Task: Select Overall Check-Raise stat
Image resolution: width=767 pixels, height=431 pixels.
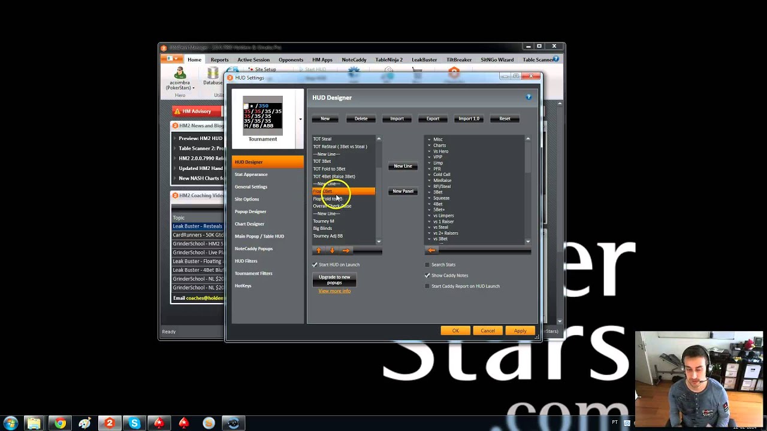Action: point(343,206)
